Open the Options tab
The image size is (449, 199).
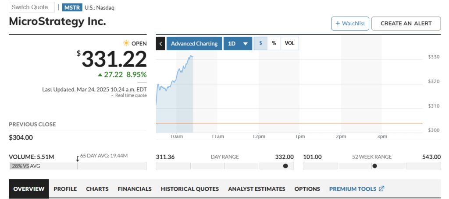[x=307, y=189]
